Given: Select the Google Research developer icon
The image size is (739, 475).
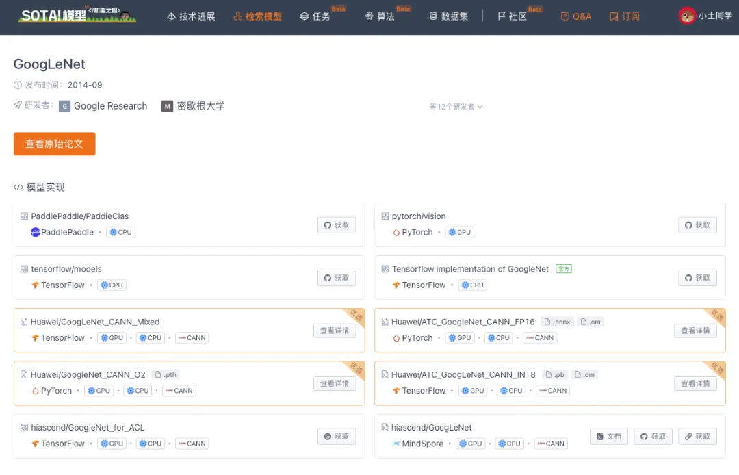Looking at the screenshot, I should point(64,106).
